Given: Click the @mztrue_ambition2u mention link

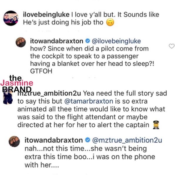Looking at the screenshot, I should [127, 140].
